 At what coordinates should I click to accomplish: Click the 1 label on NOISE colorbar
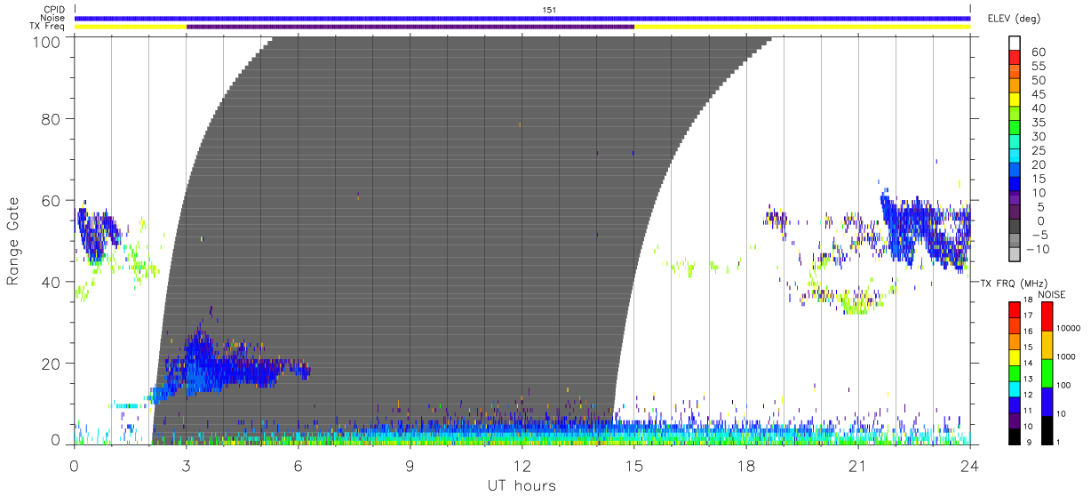pyautogui.click(x=1060, y=442)
